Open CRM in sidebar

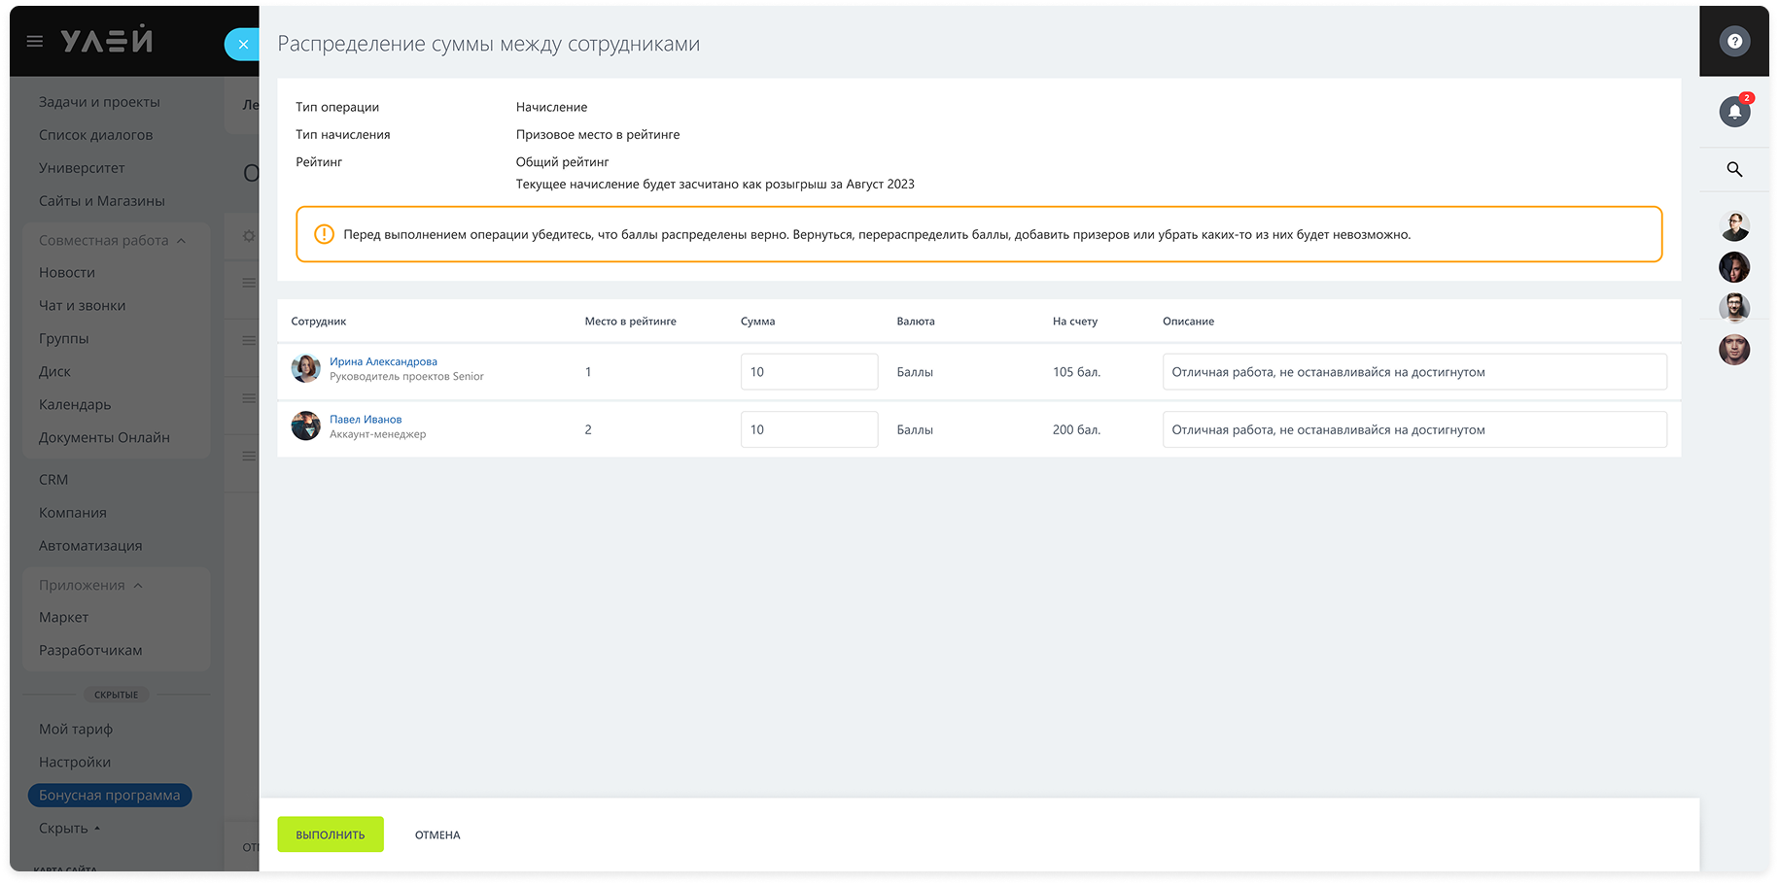point(53,480)
